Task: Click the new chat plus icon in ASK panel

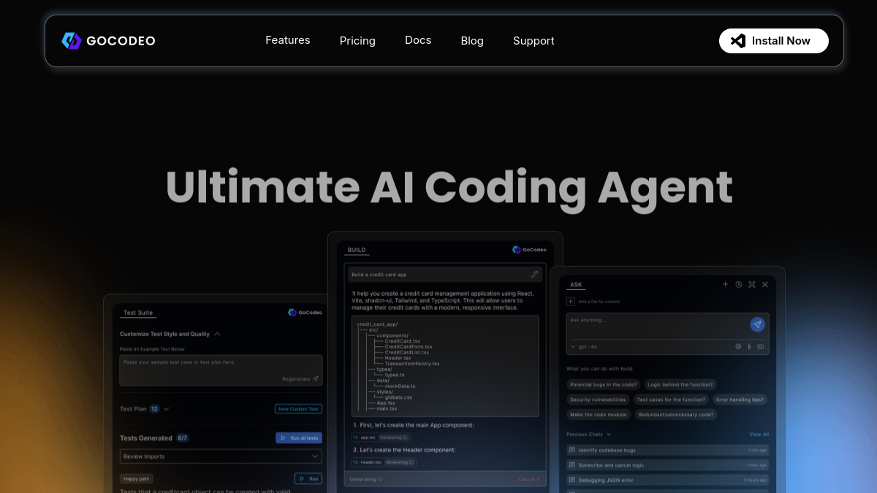Action: (x=725, y=284)
